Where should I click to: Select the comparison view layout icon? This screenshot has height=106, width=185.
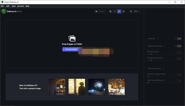pos(124,11)
